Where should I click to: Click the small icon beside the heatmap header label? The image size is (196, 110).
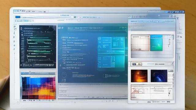pos(30,71)
